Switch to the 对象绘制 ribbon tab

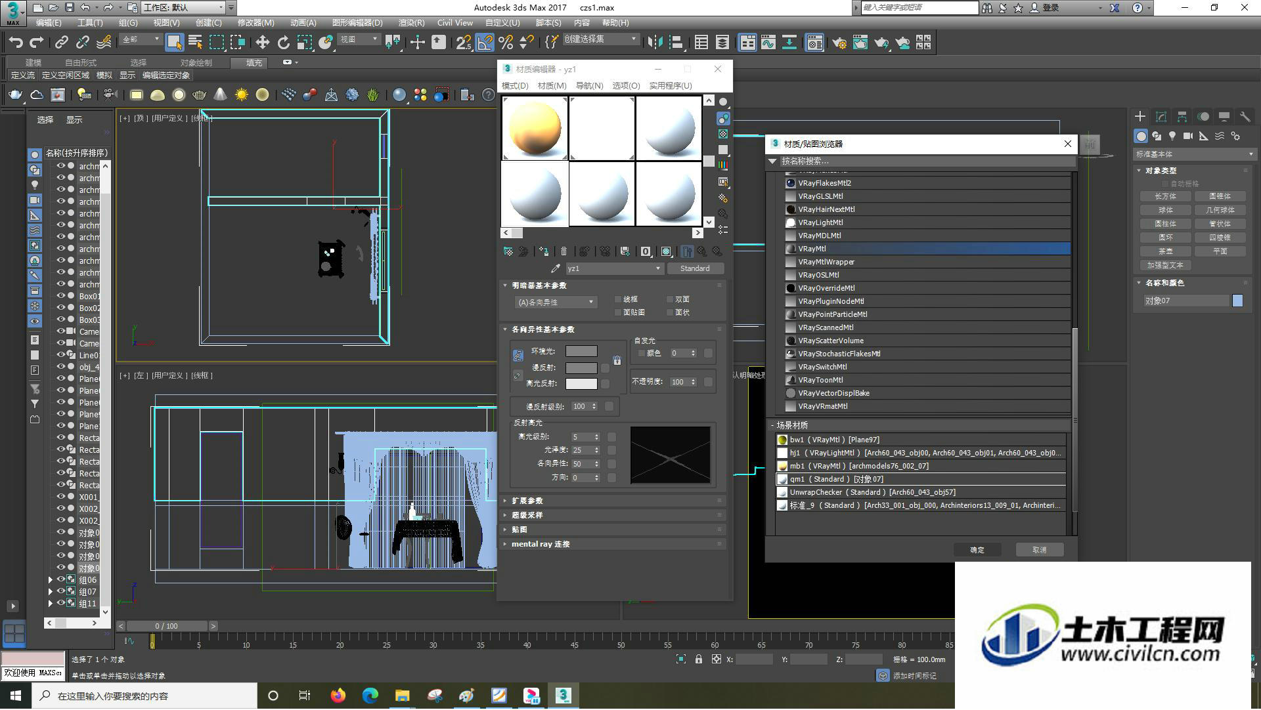pyautogui.click(x=196, y=62)
